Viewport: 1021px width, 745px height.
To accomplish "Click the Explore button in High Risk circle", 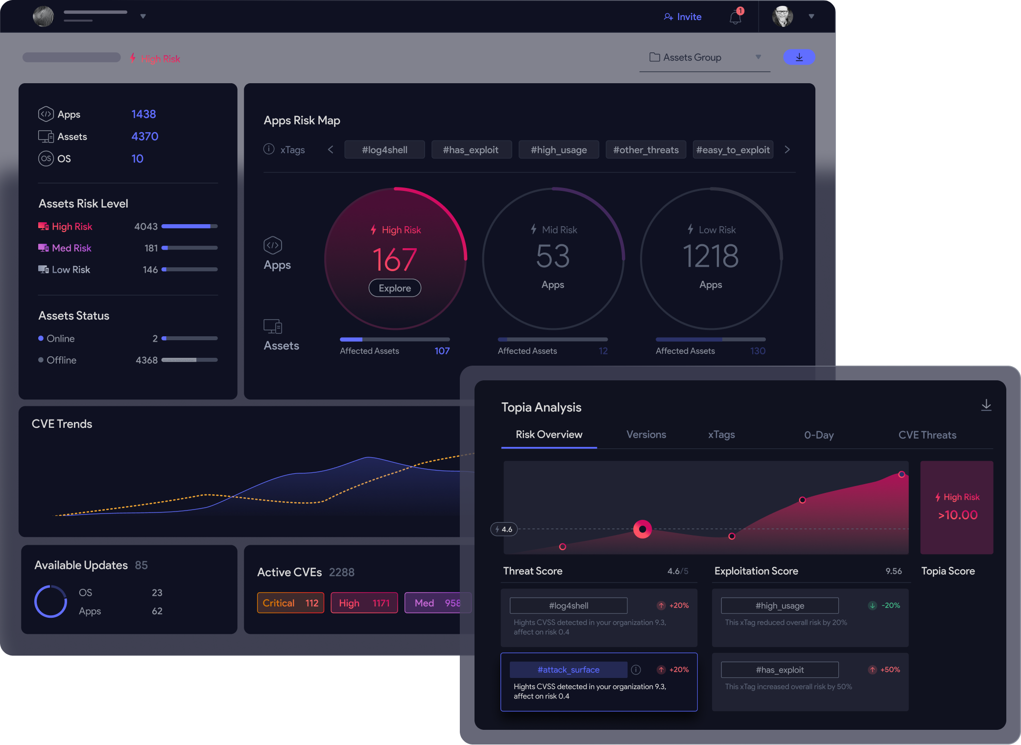I will click(x=395, y=288).
